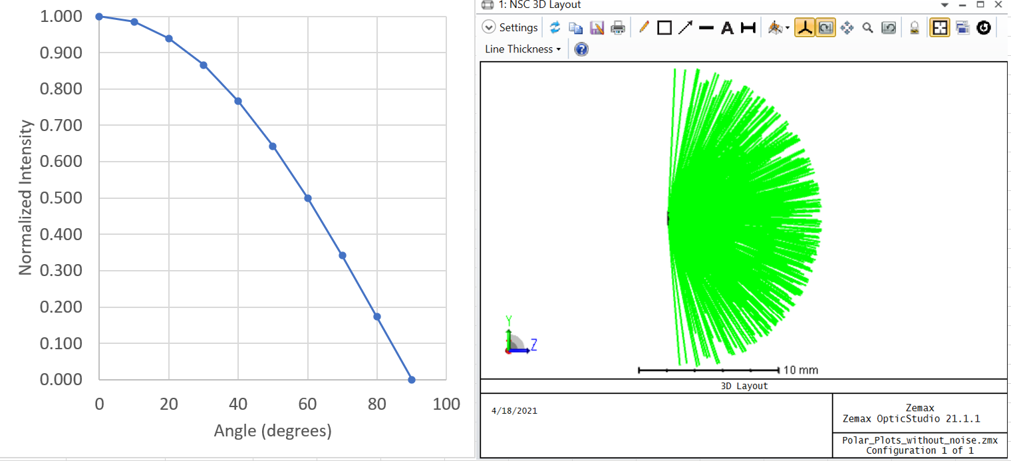1011x461 pixels.
Task: Minimize the NSC 3D Layout window
Action: coord(962,5)
